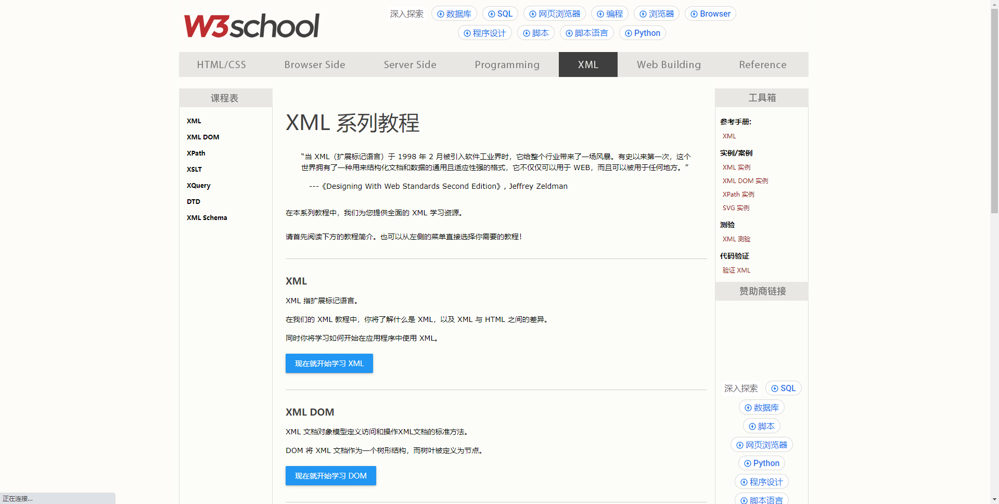Screen dimensions: 999x504
Task: Click the XML DOM section heading
Action: pyautogui.click(x=310, y=412)
